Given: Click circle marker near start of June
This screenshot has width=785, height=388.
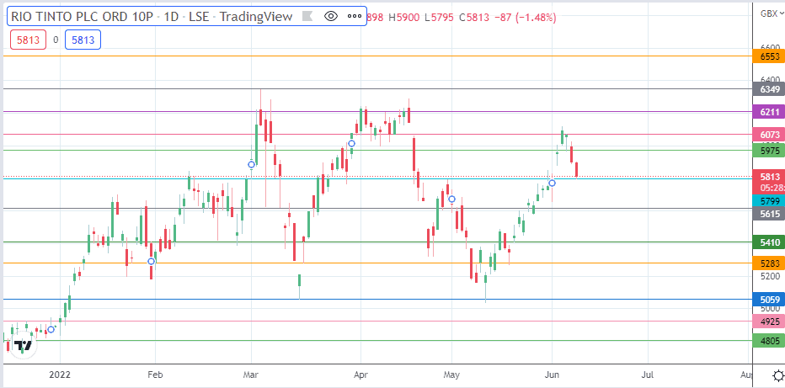Looking at the screenshot, I should coord(552,183).
